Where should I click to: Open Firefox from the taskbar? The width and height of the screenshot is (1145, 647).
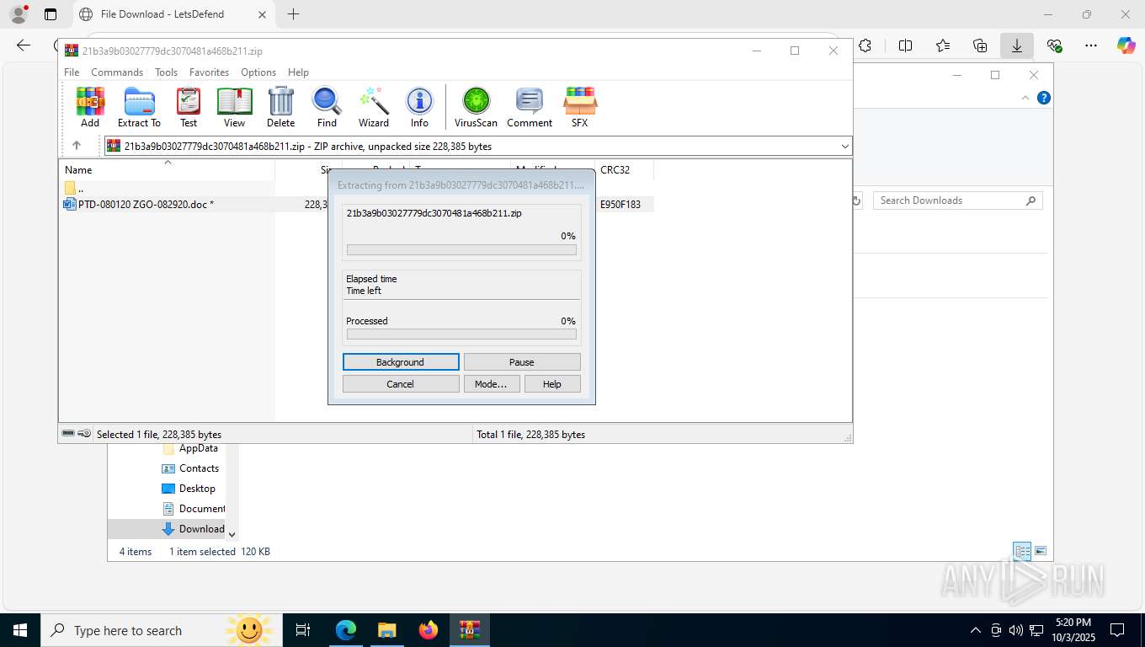pyautogui.click(x=429, y=630)
